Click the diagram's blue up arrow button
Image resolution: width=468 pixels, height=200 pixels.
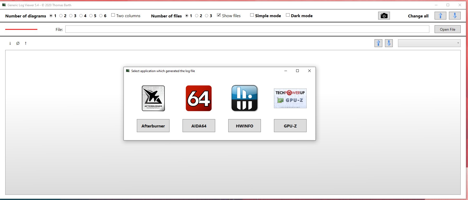pyautogui.click(x=378, y=43)
